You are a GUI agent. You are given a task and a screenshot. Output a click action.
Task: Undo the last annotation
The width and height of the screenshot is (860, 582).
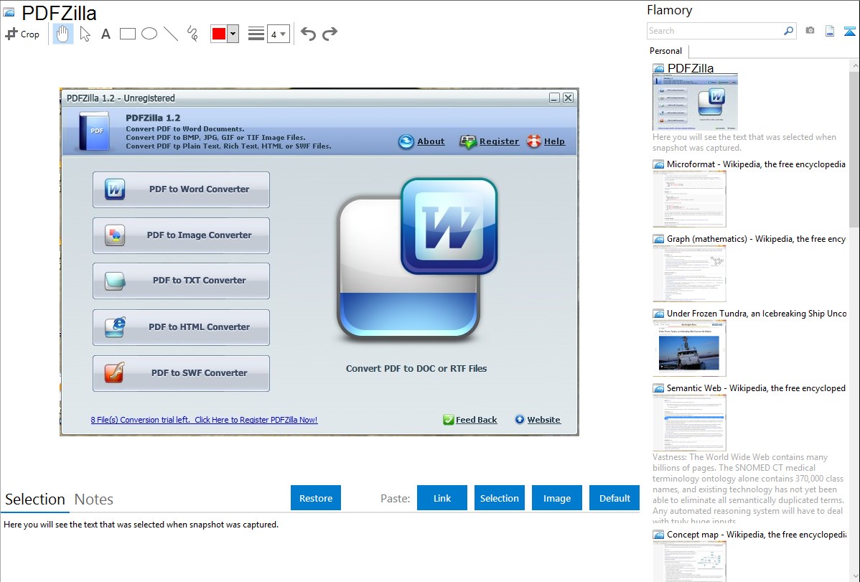[308, 34]
